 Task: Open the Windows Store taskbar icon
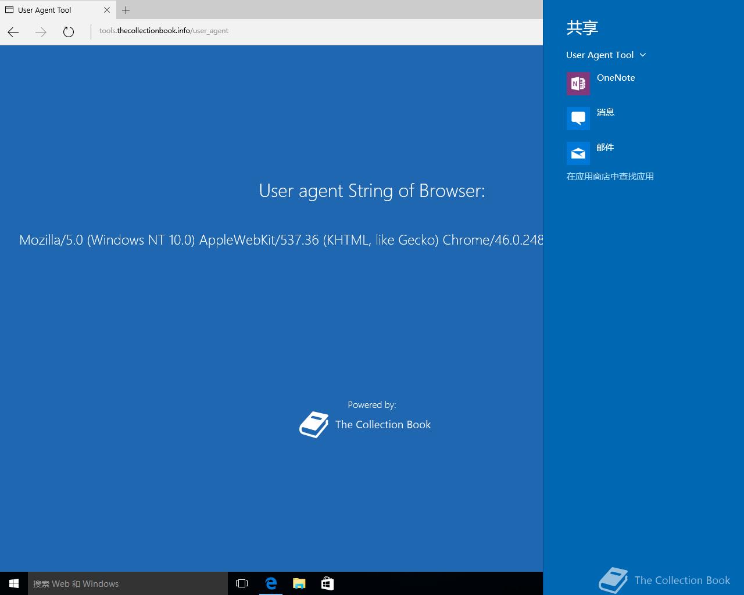pos(327,583)
